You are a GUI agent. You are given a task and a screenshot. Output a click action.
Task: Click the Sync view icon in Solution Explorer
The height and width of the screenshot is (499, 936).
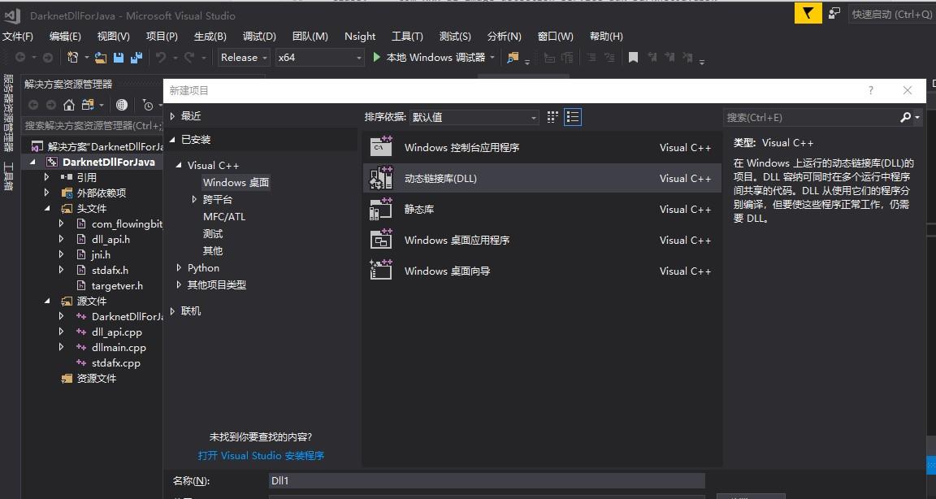point(88,105)
